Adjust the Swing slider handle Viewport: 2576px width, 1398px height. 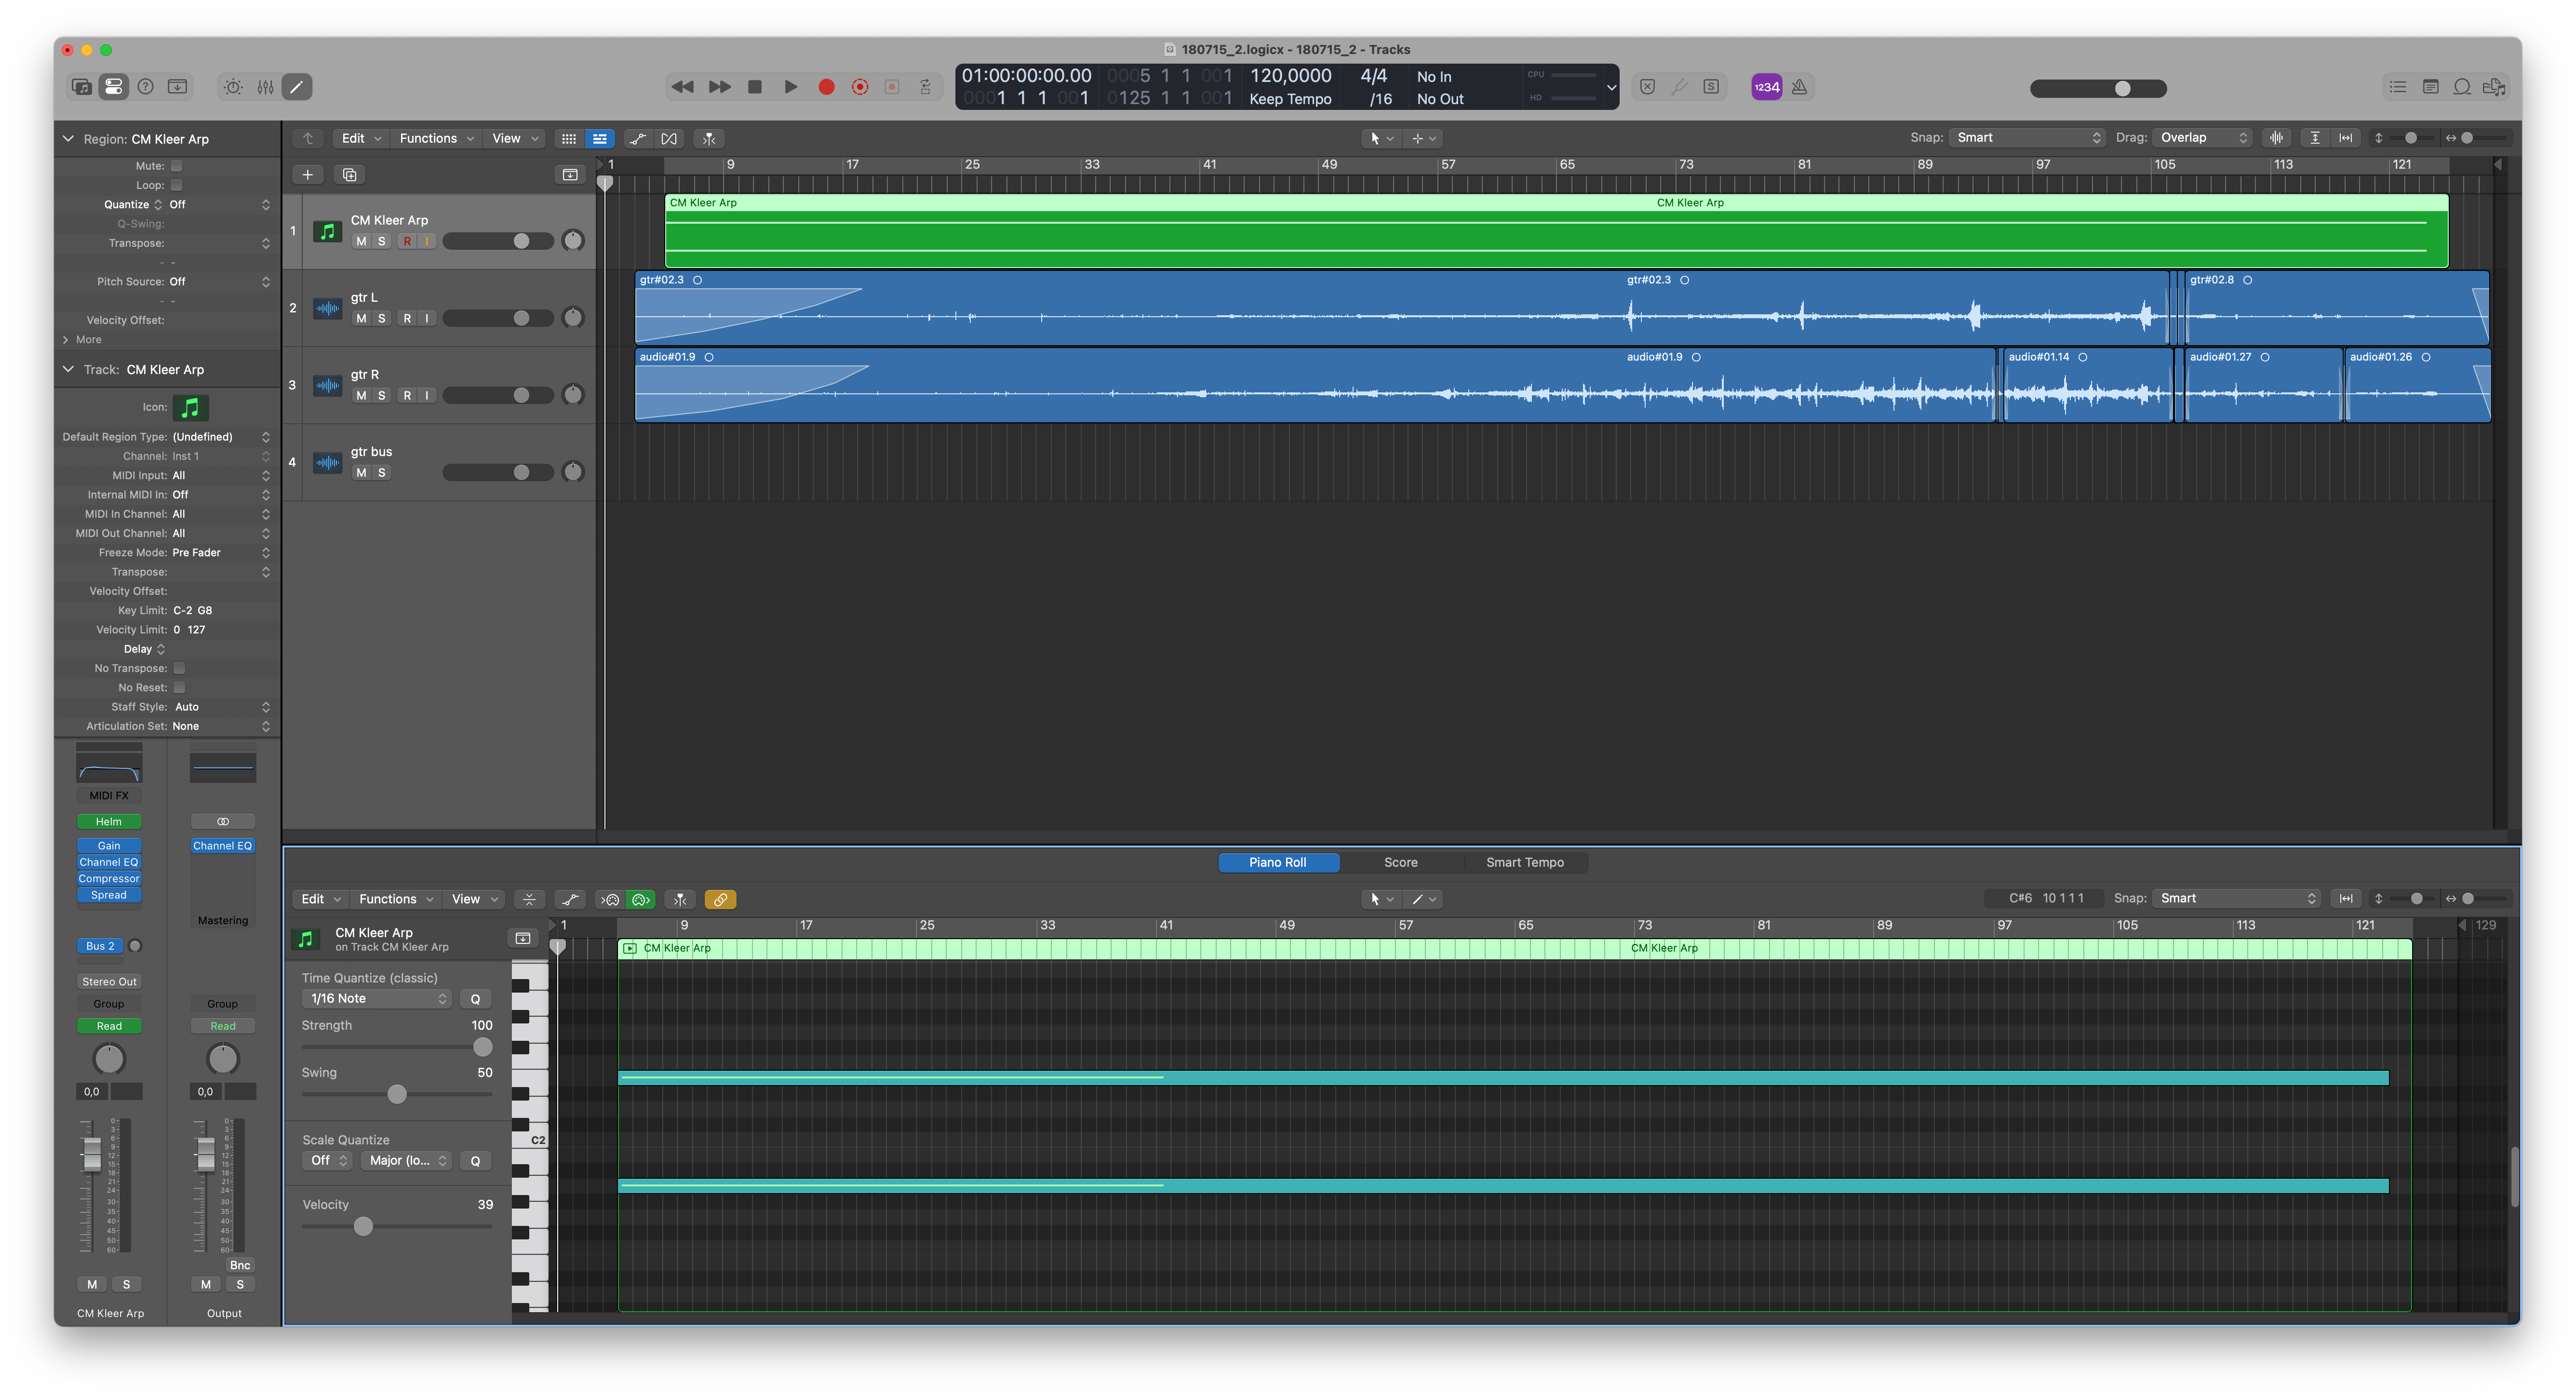point(397,1095)
